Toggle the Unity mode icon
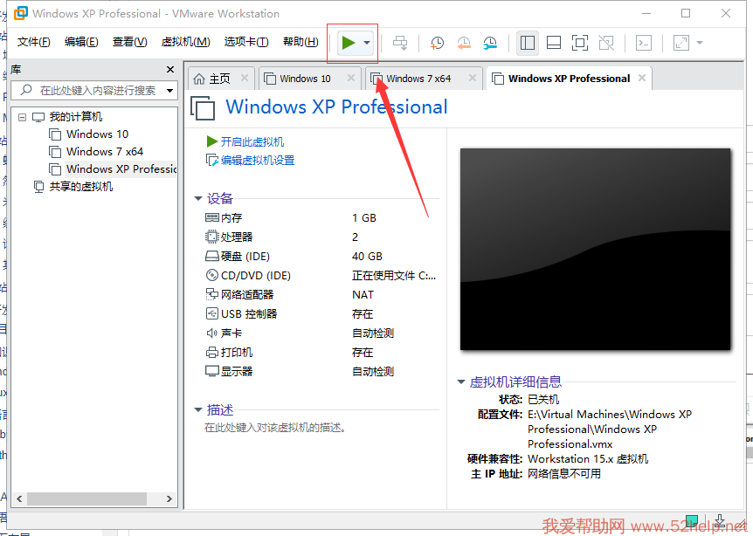 coord(606,43)
